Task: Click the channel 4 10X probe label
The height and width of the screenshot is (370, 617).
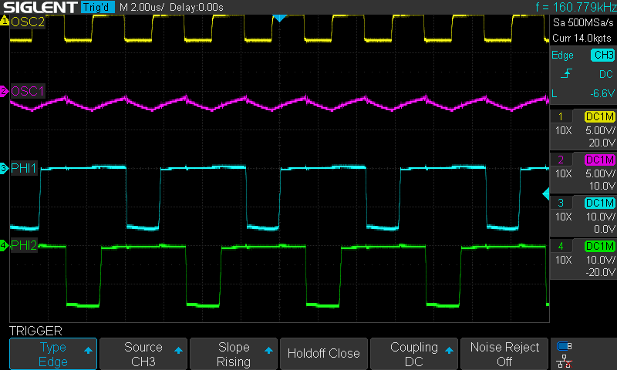Action: click(564, 260)
